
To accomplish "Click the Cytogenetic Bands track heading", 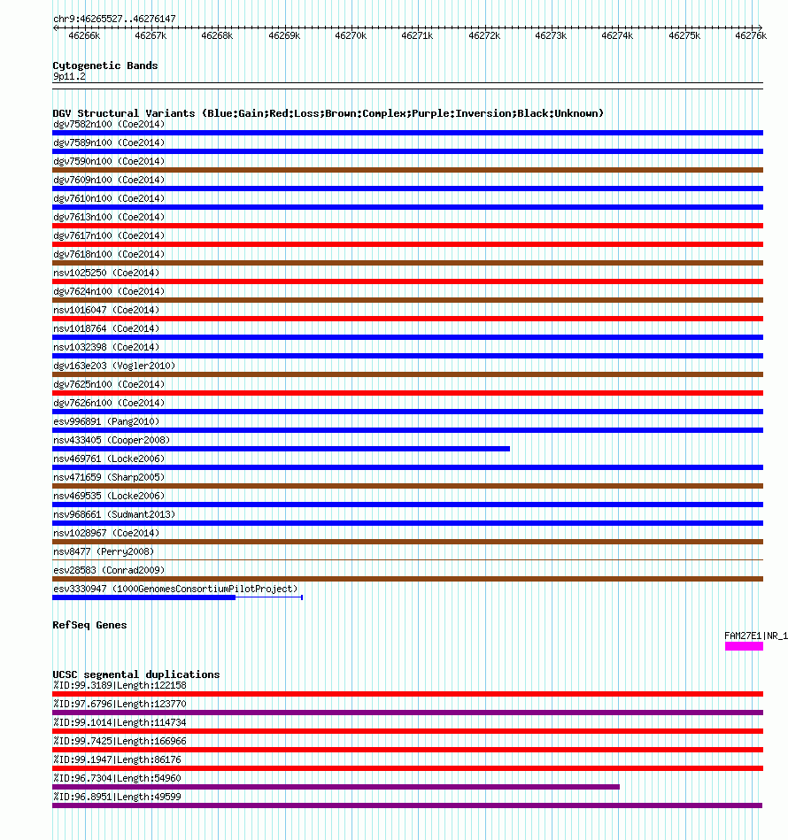I will pyautogui.click(x=105, y=66).
